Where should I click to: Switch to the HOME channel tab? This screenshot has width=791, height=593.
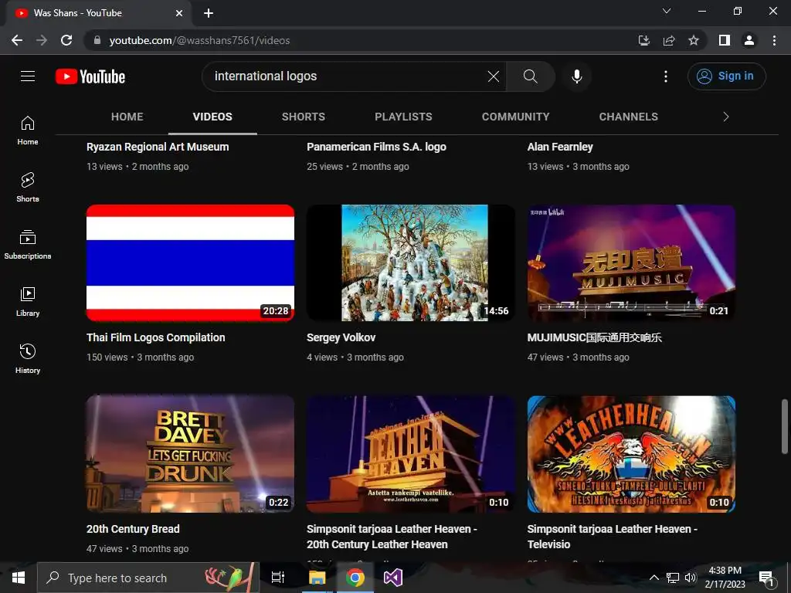click(127, 117)
